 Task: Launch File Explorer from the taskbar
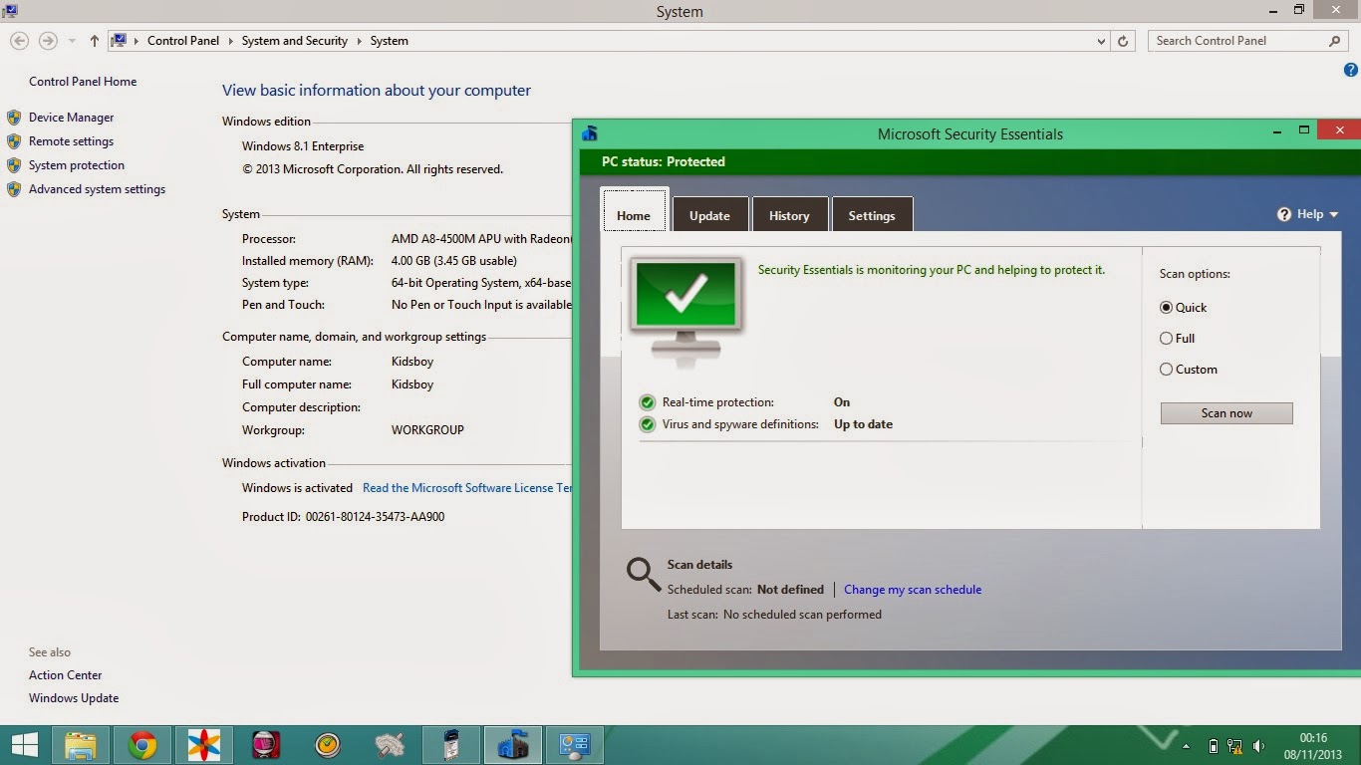click(x=81, y=745)
